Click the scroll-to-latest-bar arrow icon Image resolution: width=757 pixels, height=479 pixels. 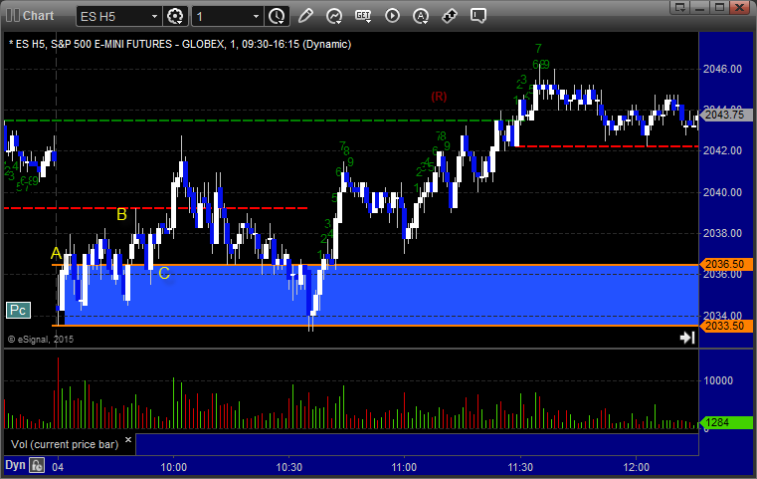[687, 338]
